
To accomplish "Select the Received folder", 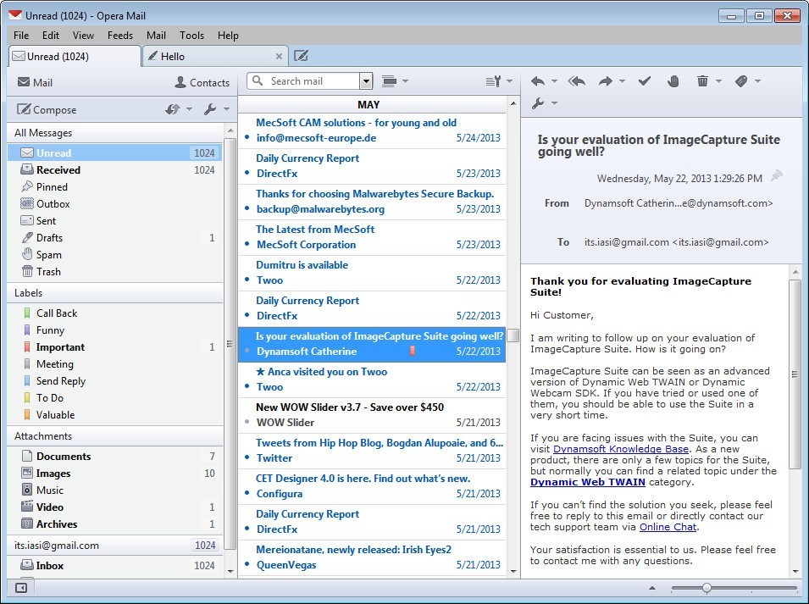I will (115, 169).
